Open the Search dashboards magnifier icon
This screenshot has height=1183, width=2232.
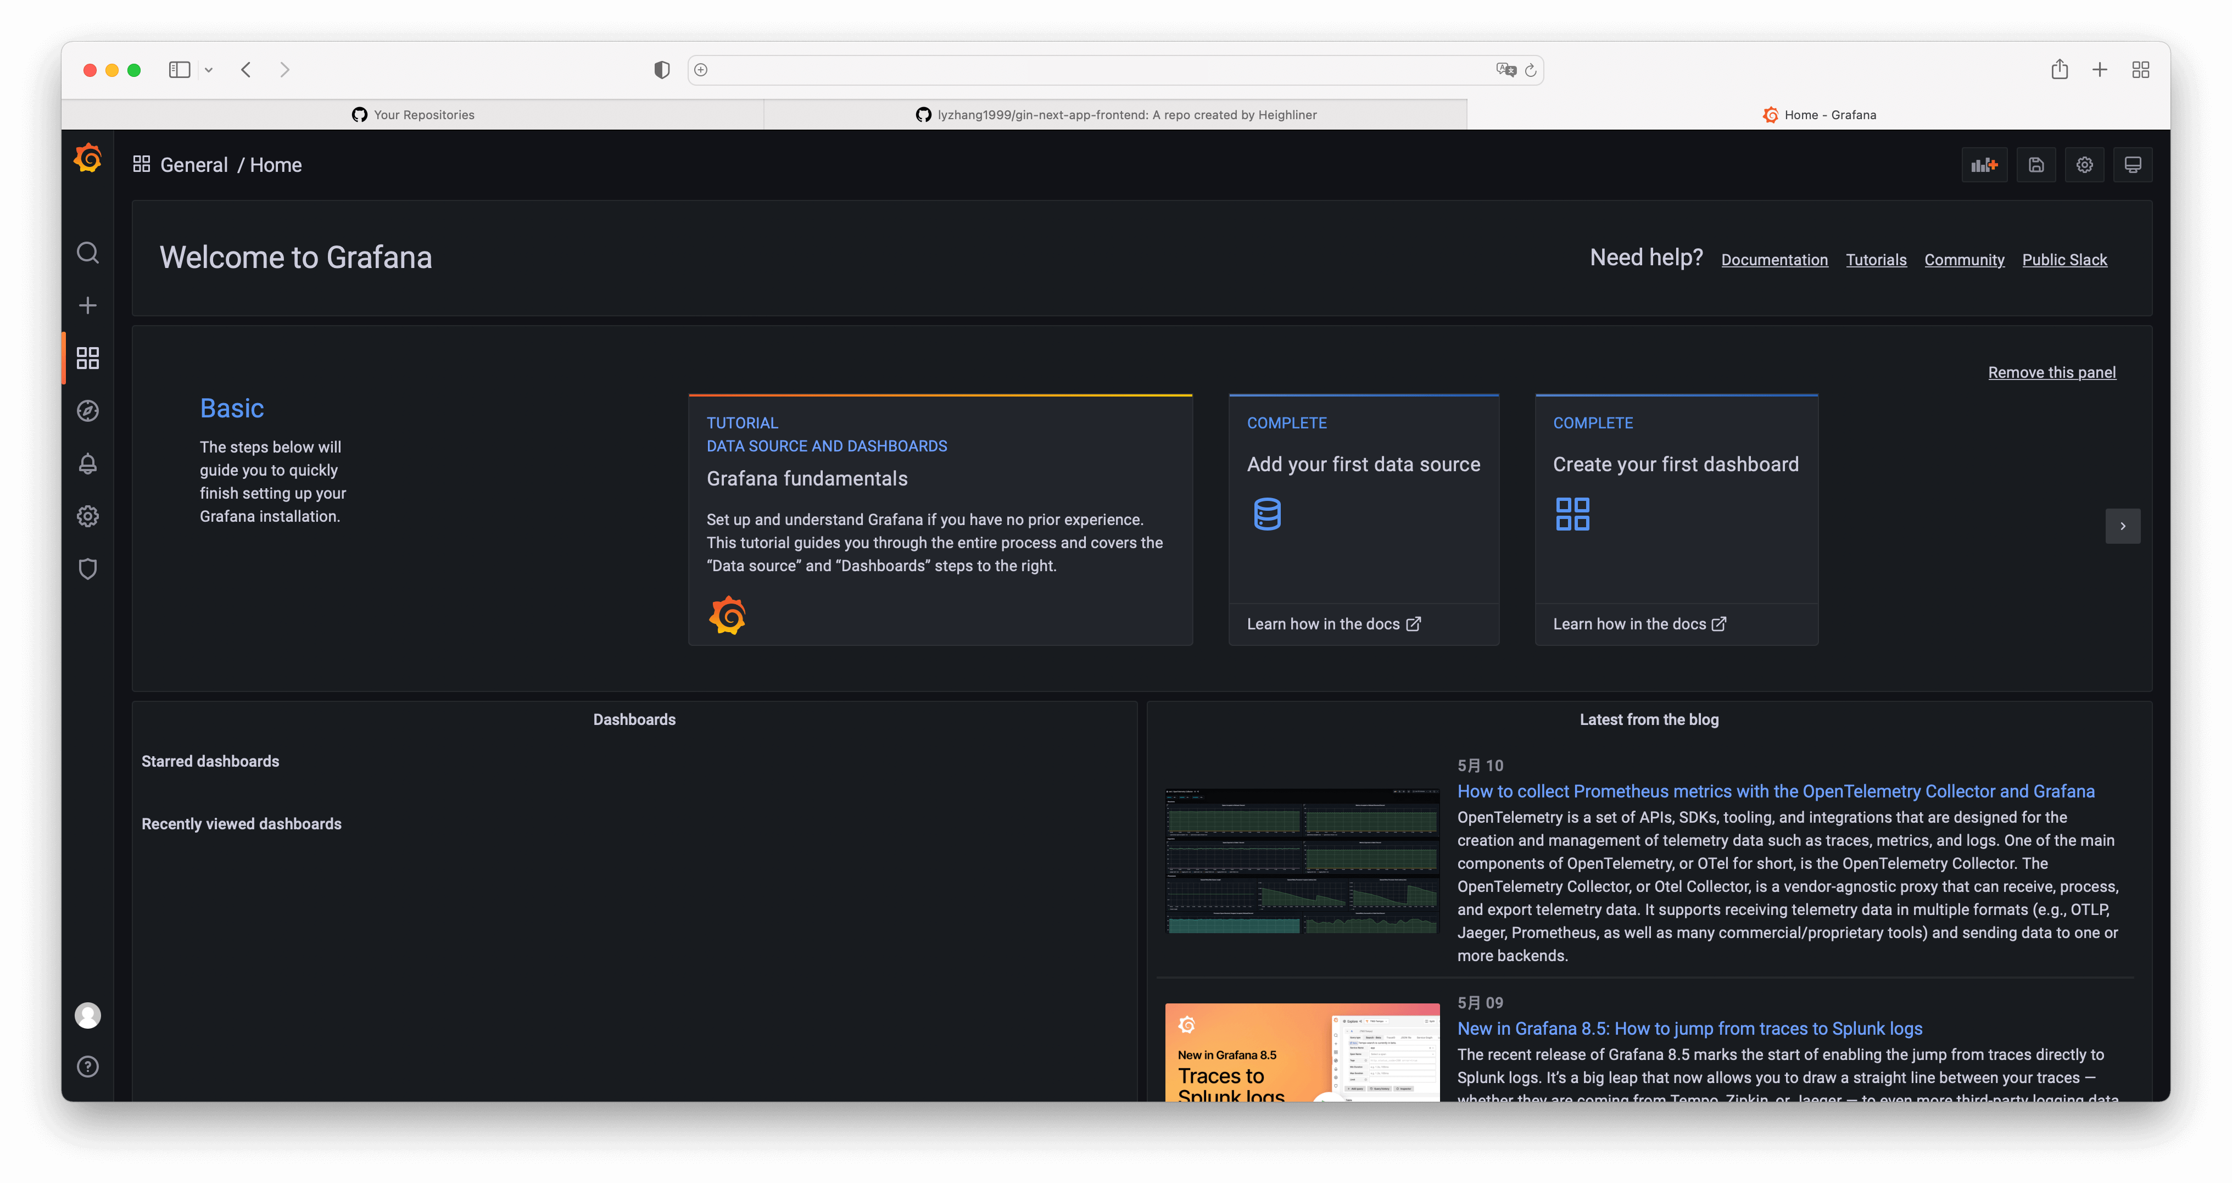pos(87,252)
